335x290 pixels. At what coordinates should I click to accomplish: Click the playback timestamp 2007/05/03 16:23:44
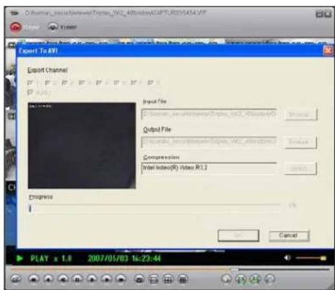124,258
